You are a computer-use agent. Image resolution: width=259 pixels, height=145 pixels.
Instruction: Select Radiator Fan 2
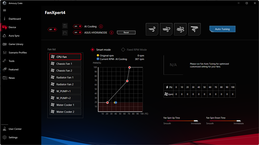(x=65, y=84)
